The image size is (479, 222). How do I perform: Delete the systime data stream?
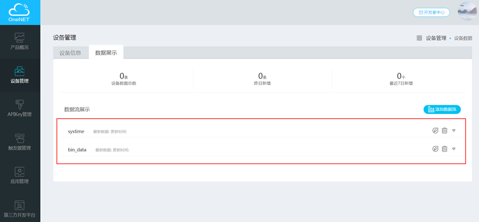click(444, 131)
